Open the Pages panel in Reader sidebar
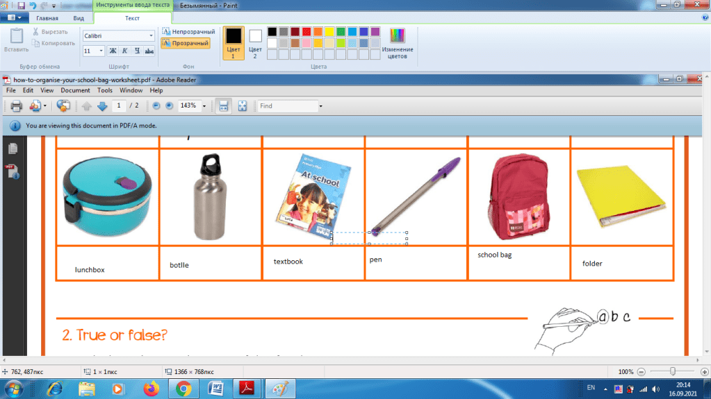 tap(13, 148)
